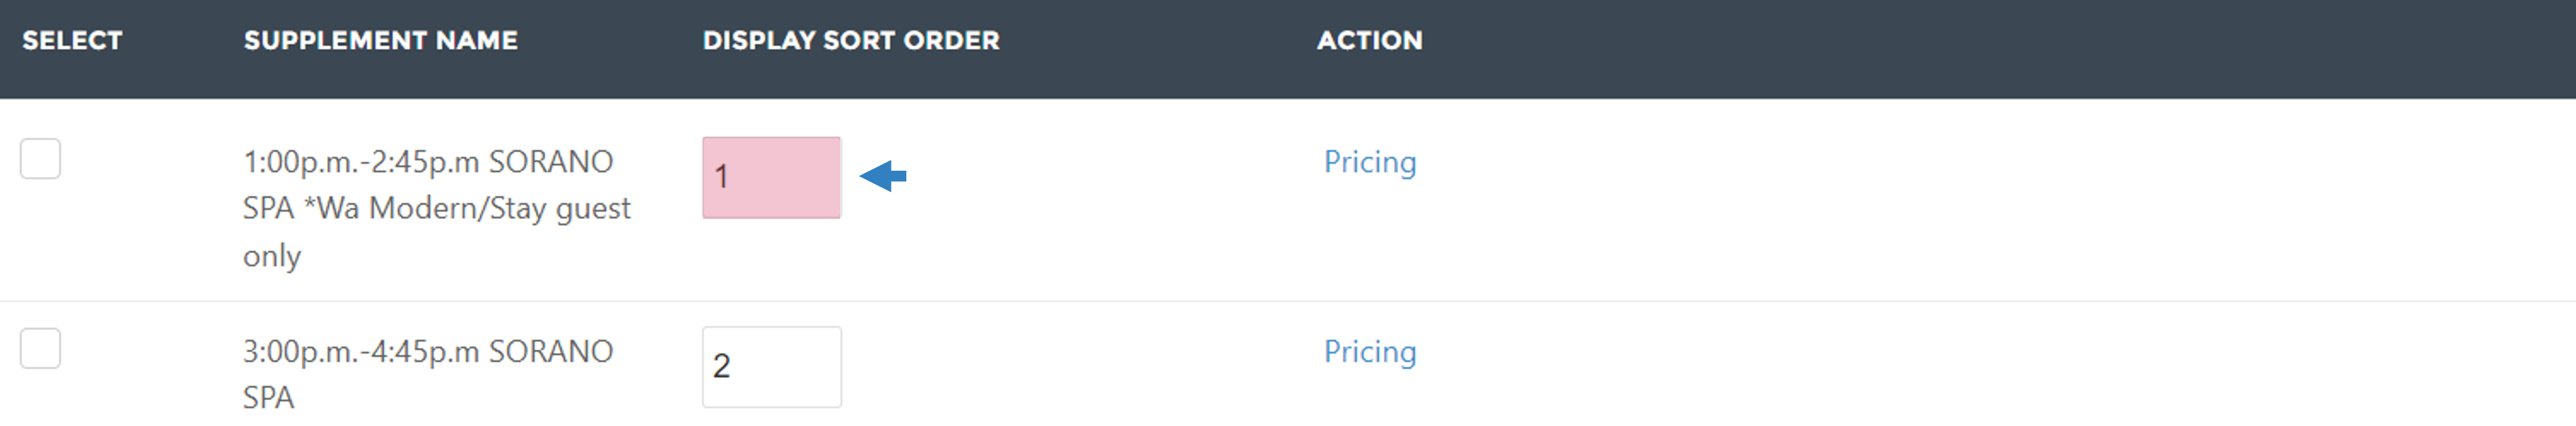Open Pricing for the 3:00p.m.-4:45p.m supplement
The width and height of the screenshot is (2576, 426).
click(x=1370, y=351)
